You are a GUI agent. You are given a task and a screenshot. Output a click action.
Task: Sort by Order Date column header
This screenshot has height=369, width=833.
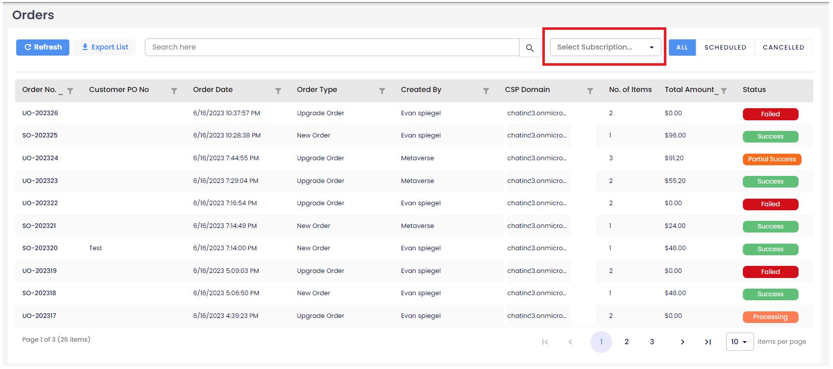(x=213, y=89)
